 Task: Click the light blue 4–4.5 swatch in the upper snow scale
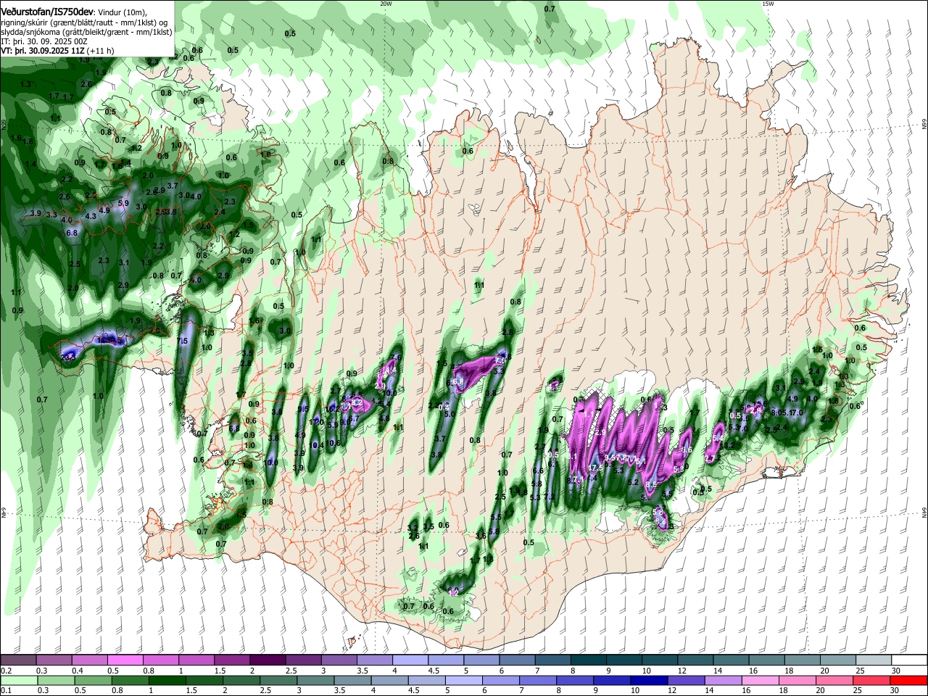410,660
